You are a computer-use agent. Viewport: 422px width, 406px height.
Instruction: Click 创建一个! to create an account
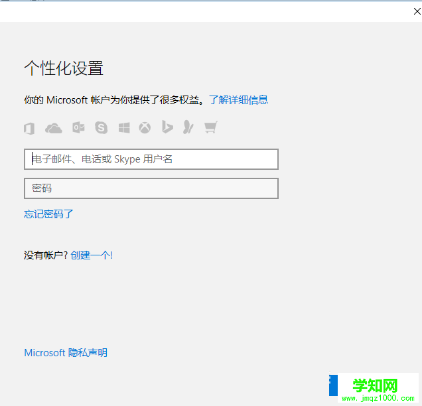(92, 255)
